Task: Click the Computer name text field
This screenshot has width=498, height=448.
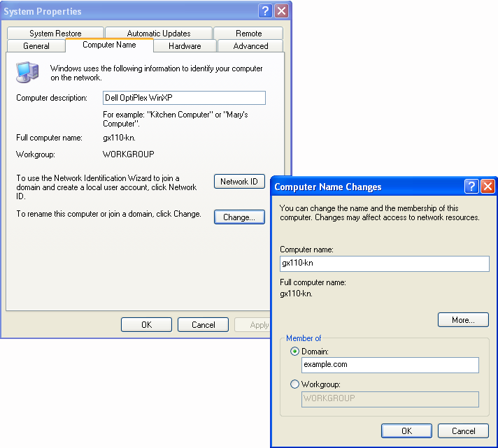Action: coord(384,263)
